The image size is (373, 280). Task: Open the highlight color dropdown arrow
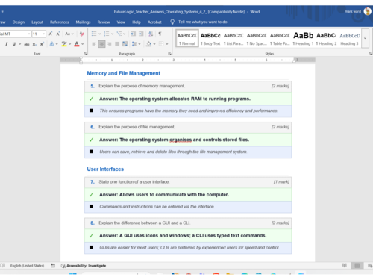click(70, 44)
